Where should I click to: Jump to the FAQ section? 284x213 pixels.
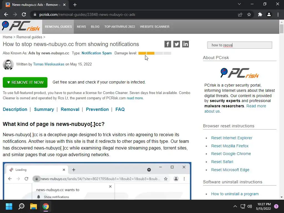coord(120,109)
